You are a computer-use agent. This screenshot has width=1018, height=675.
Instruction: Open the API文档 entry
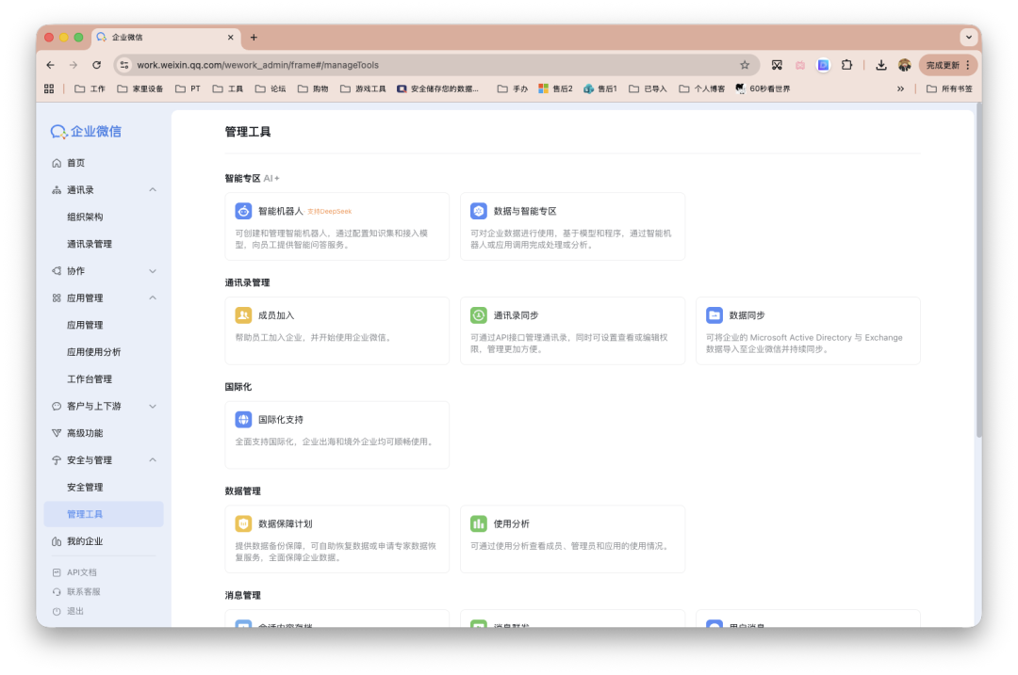[82, 571]
